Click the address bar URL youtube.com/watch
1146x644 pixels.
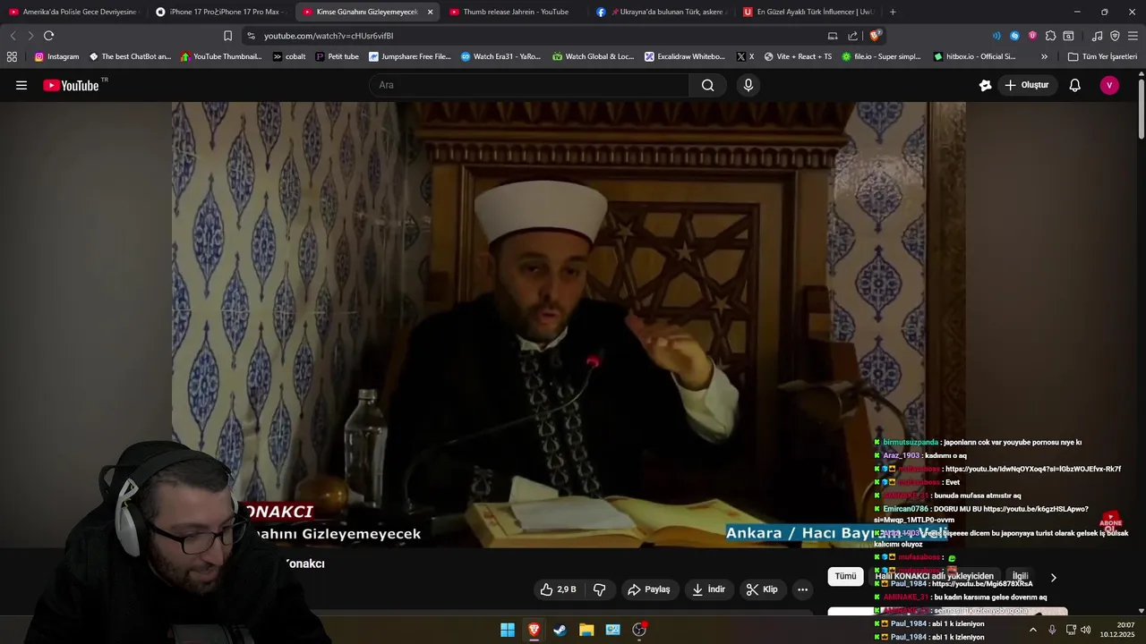tap(329, 36)
